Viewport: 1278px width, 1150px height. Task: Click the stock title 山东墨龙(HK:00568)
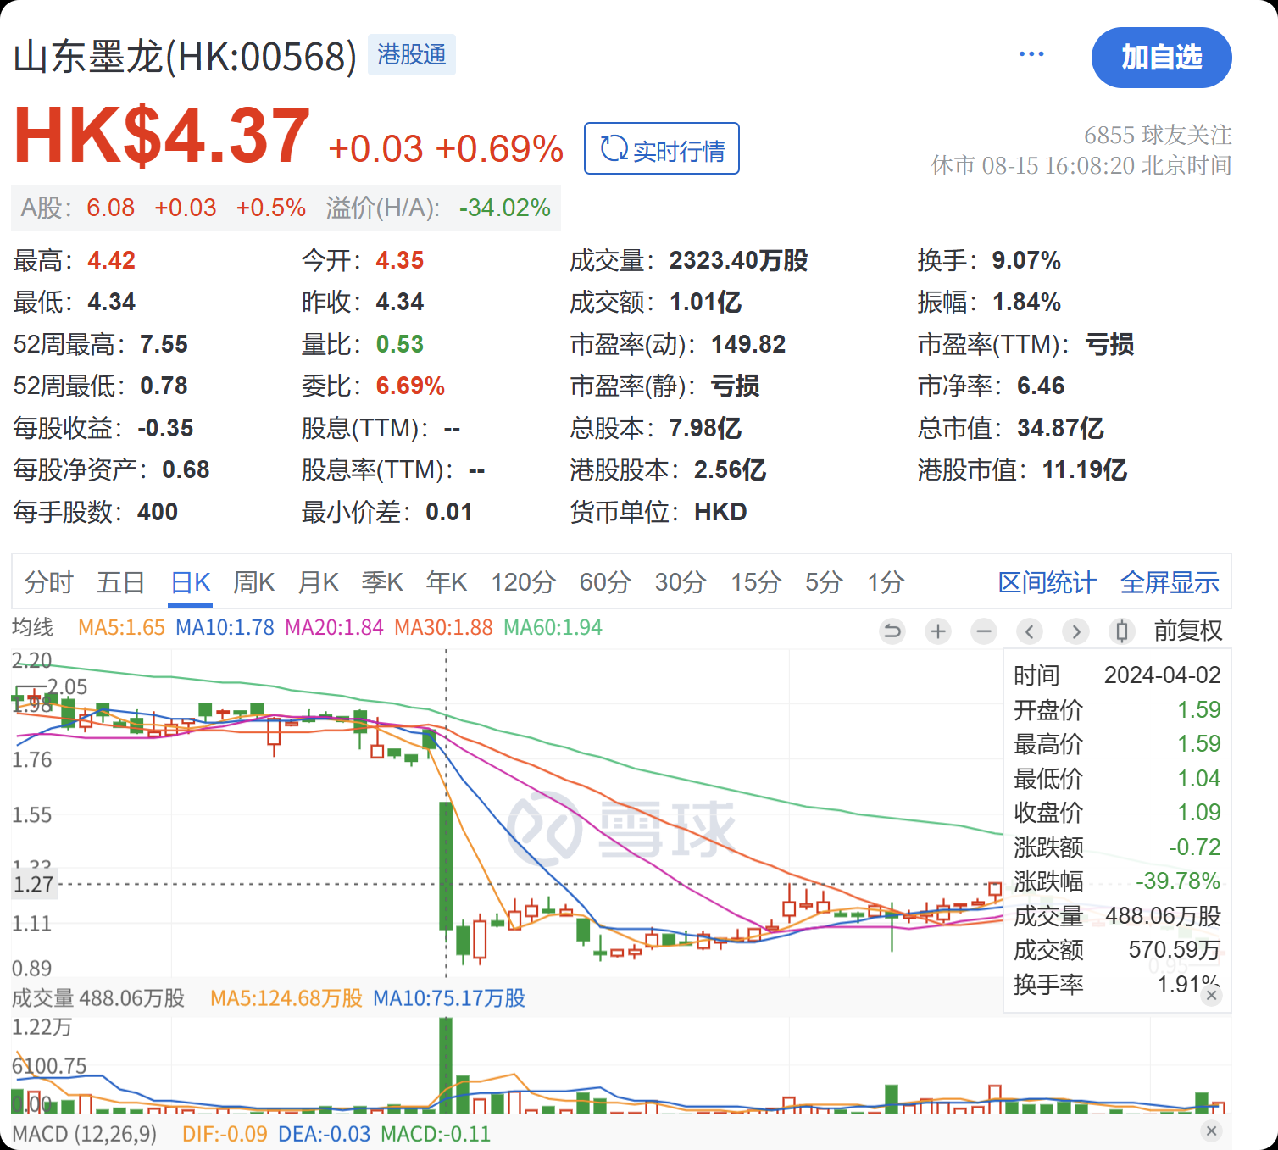(185, 57)
